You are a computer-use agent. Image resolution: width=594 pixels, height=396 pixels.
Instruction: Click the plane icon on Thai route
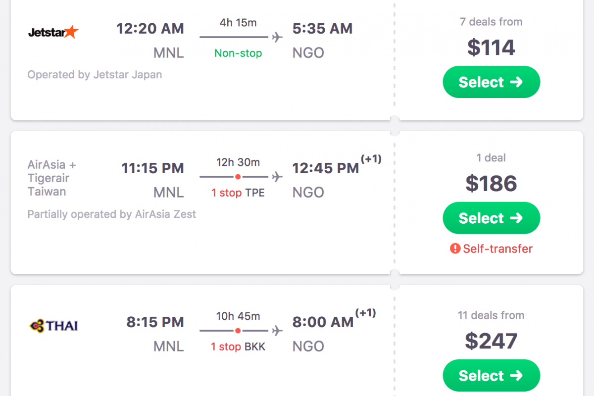click(x=277, y=331)
